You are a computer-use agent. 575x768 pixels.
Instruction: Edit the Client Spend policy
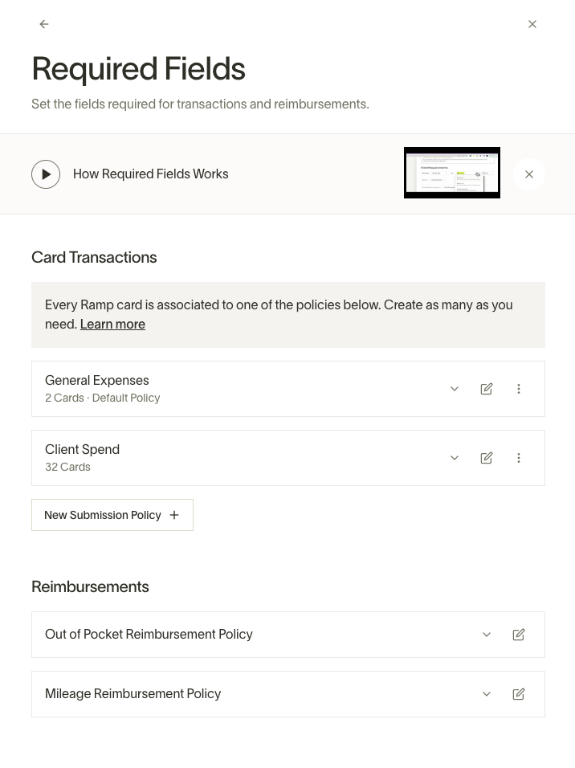click(487, 458)
